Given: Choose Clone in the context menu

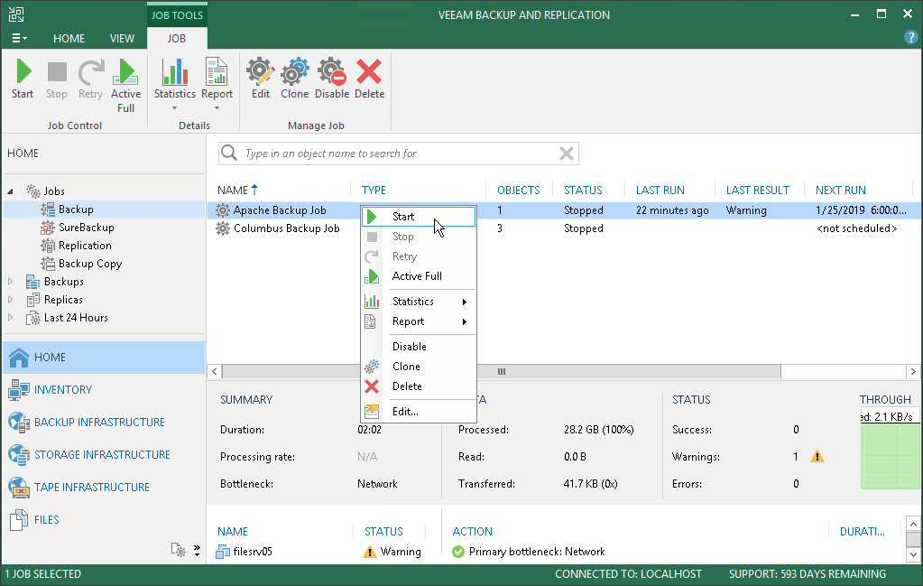Looking at the screenshot, I should point(418,367).
